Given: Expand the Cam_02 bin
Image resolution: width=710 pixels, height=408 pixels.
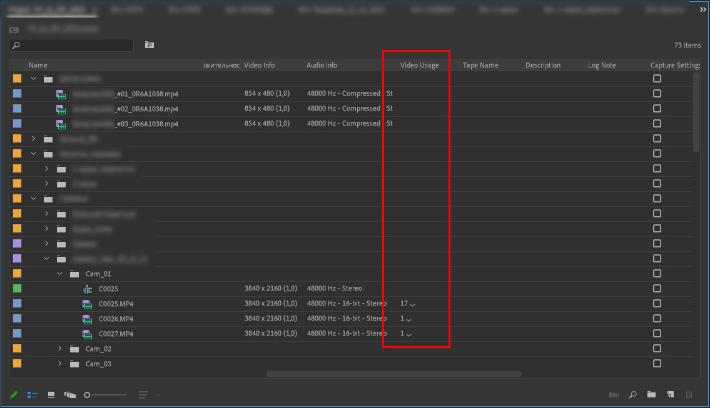Looking at the screenshot, I should (59, 348).
